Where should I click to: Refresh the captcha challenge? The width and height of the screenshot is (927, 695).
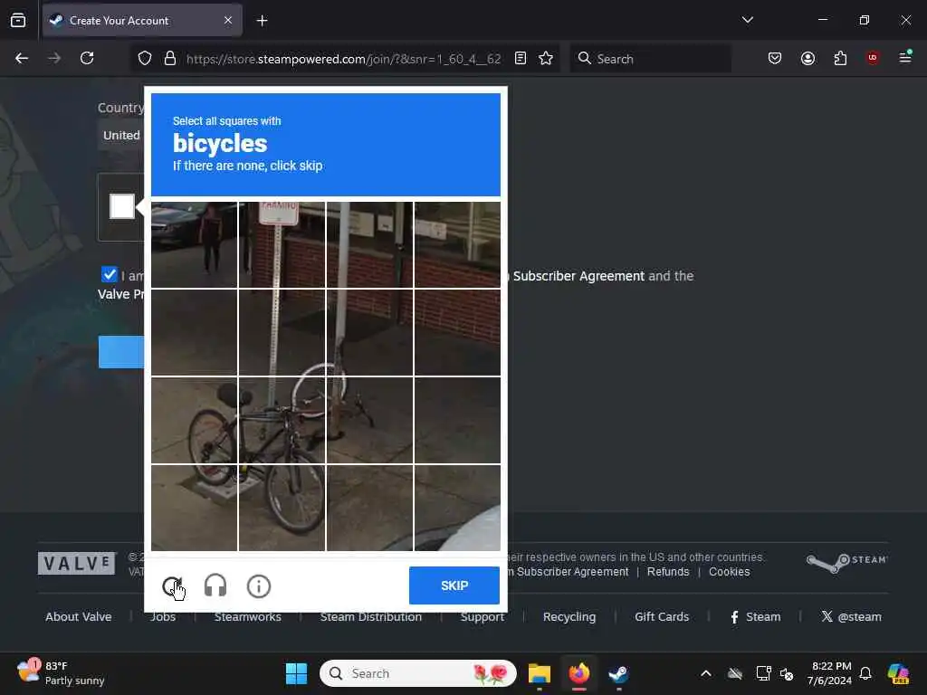coord(173,586)
